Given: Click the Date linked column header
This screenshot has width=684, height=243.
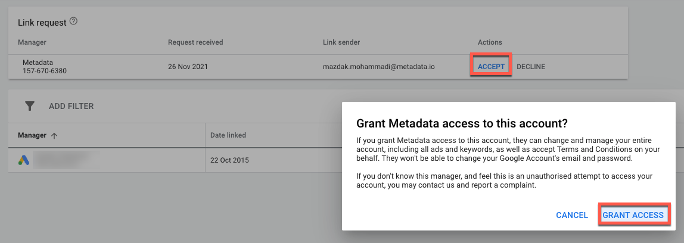Looking at the screenshot, I should point(228,135).
